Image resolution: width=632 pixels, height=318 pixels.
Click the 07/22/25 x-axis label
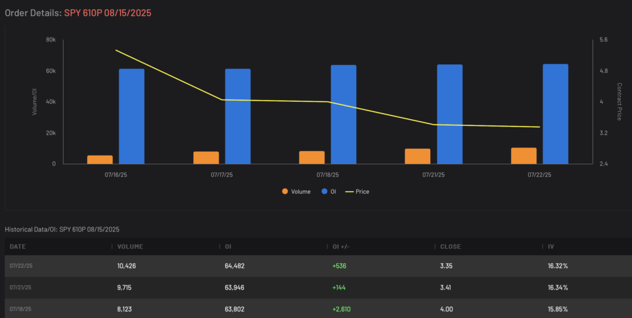coord(539,175)
